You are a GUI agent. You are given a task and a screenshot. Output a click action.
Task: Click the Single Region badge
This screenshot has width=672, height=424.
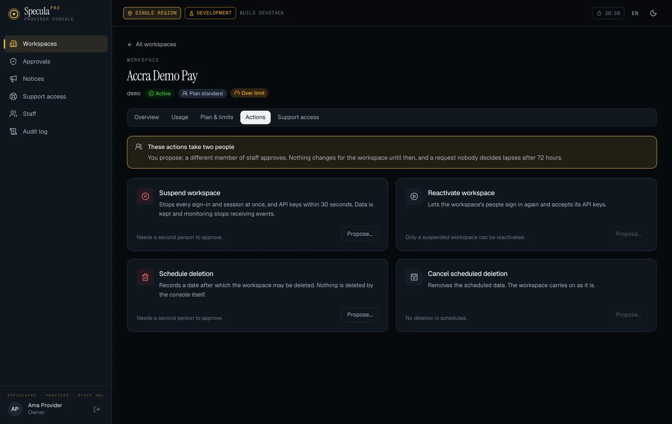[152, 13]
